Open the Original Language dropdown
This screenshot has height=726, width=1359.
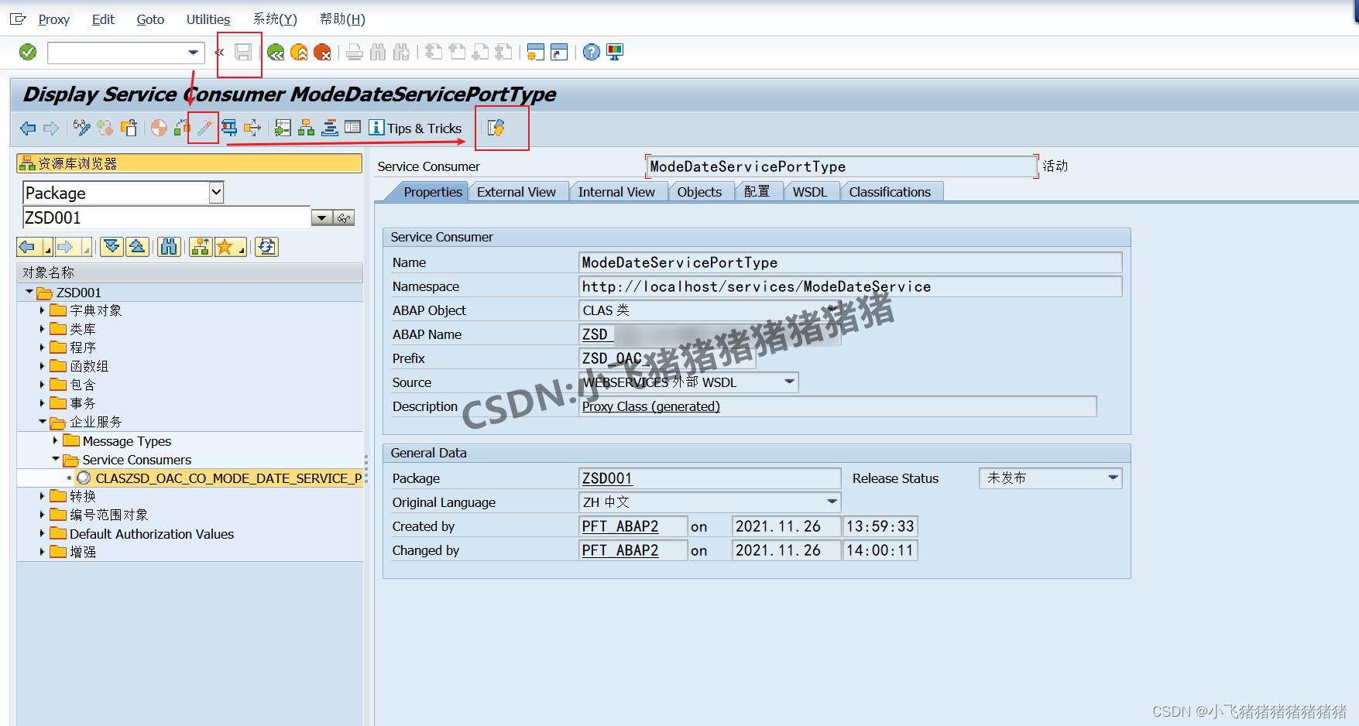pyautogui.click(x=832, y=502)
